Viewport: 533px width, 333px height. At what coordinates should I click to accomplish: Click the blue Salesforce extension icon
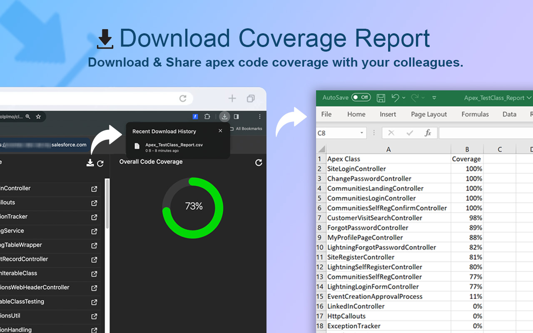(195, 117)
